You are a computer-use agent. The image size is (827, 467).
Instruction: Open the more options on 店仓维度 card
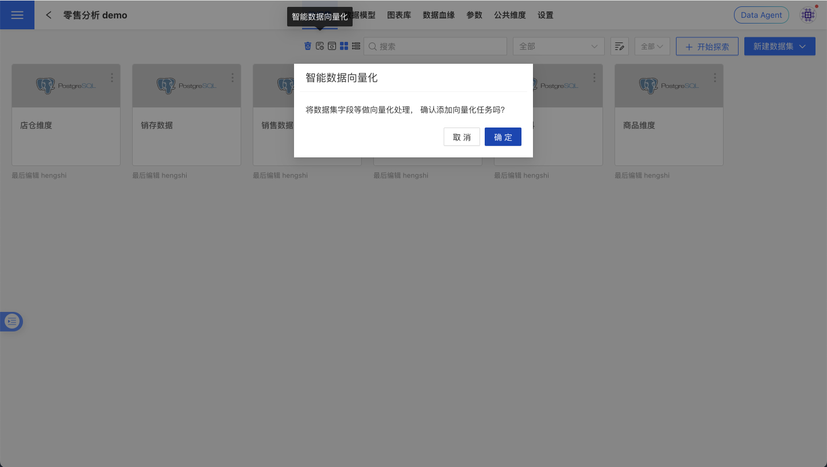[x=112, y=77]
